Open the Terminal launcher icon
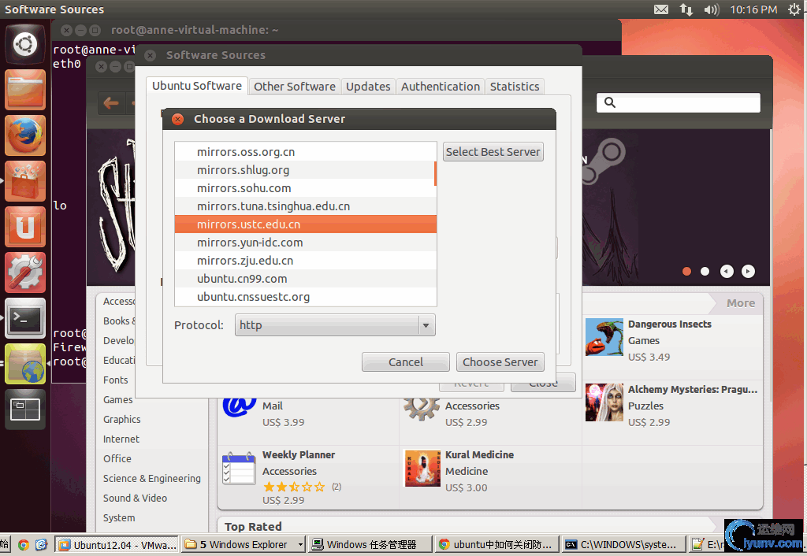 pos(25,318)
